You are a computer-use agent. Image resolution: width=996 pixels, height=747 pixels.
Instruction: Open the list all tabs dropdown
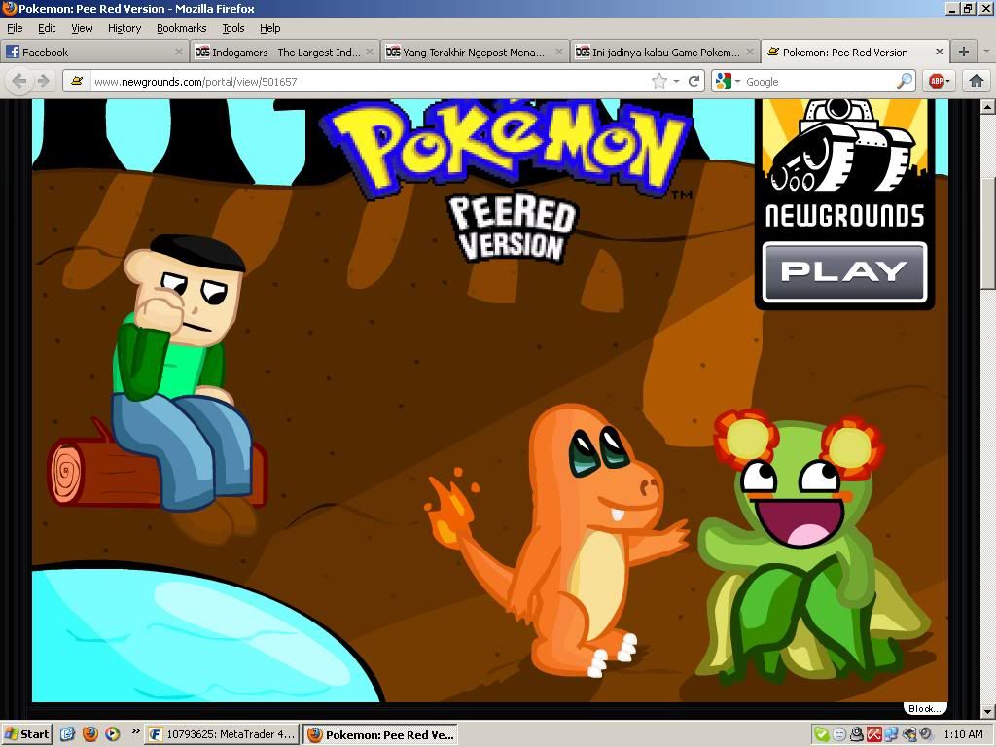986,52
